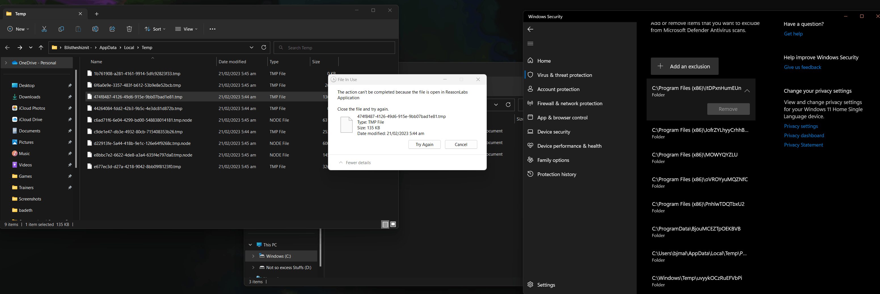Refresh the Temp folder view

pyautogui.click(x=264, y=47)
